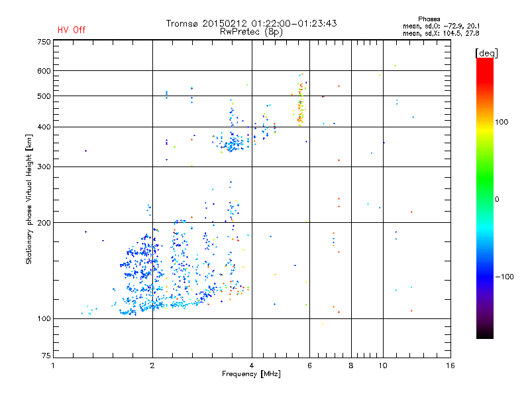Click the y-axis tick label '200'
The width and height of the screenshot is (530, 398).
(44, 223)
